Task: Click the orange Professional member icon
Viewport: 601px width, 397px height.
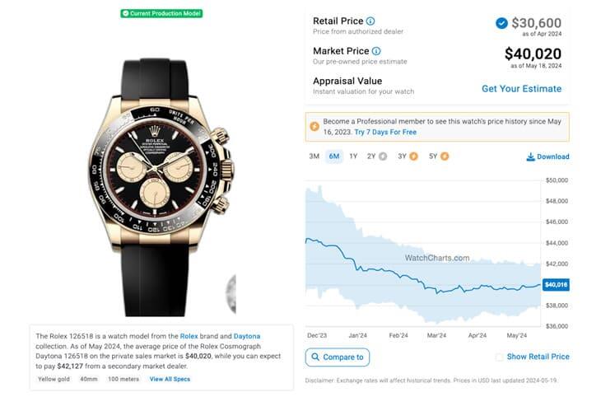Action: click(x=314, y=127)
